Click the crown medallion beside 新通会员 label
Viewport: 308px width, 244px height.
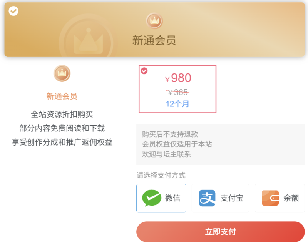pyautogui.click(x=62, y=74)
